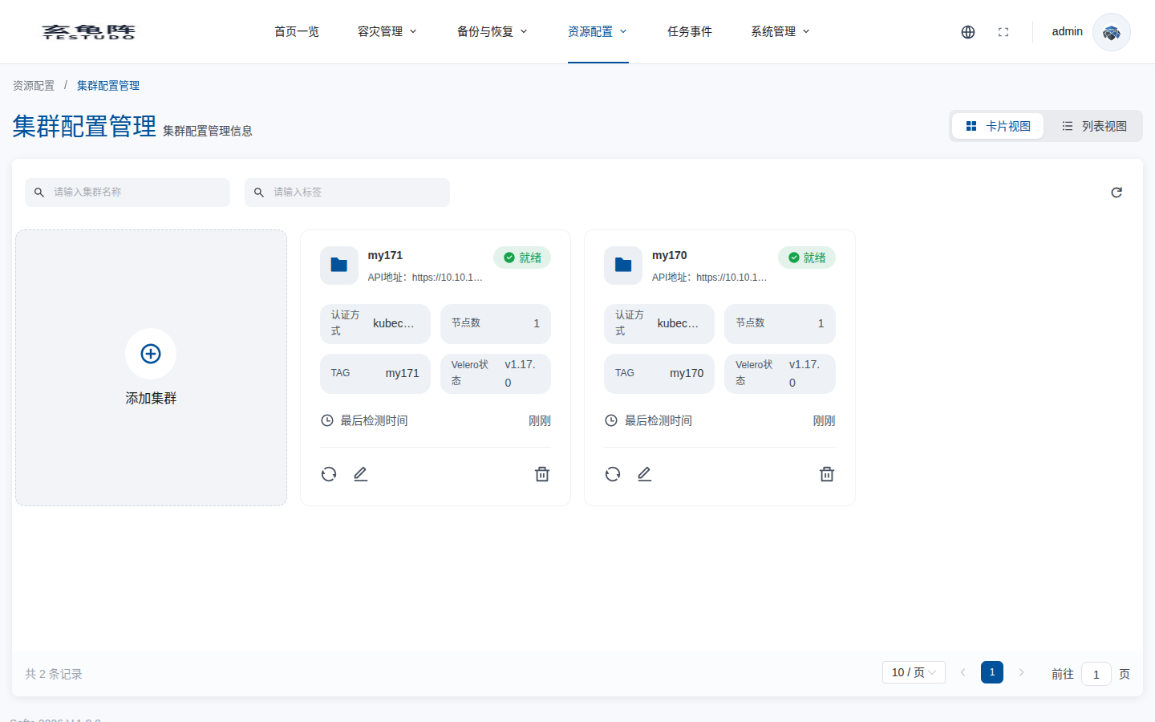Expand the 容灾管理 menu
The image size is (1155, 722).
[387, 32]
